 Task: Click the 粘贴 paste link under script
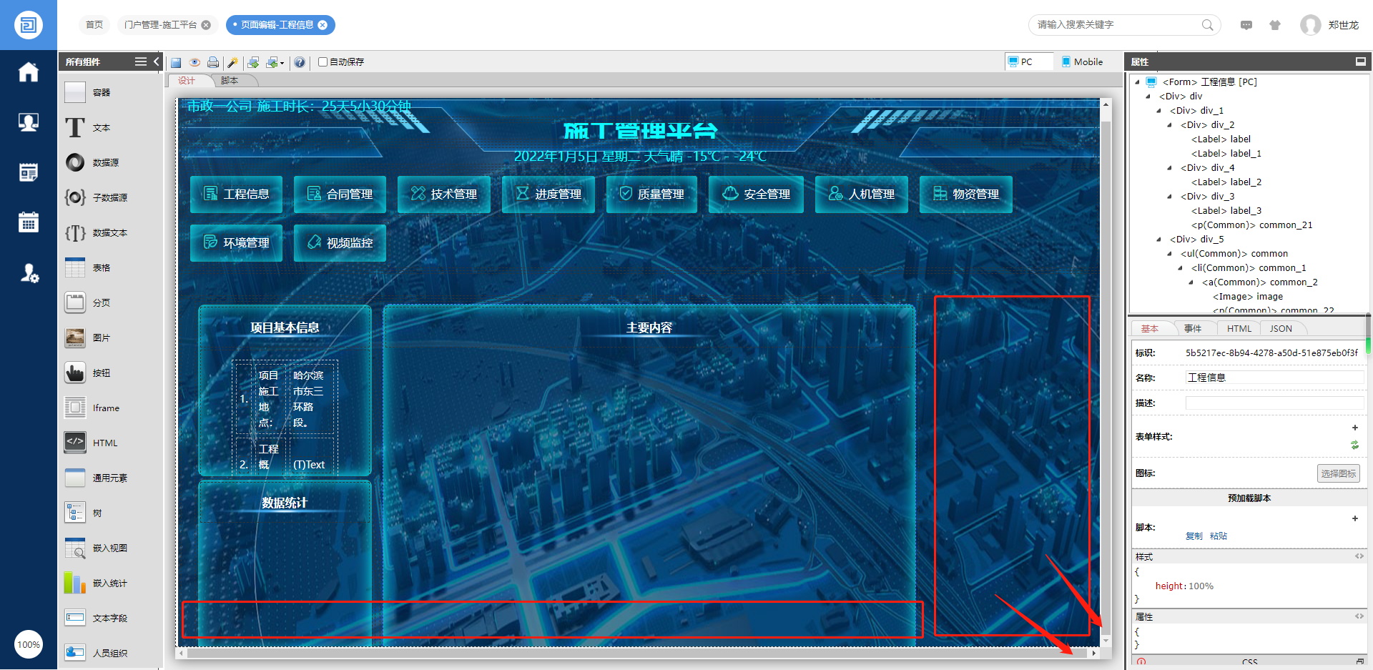click(x=1218, y=536)
